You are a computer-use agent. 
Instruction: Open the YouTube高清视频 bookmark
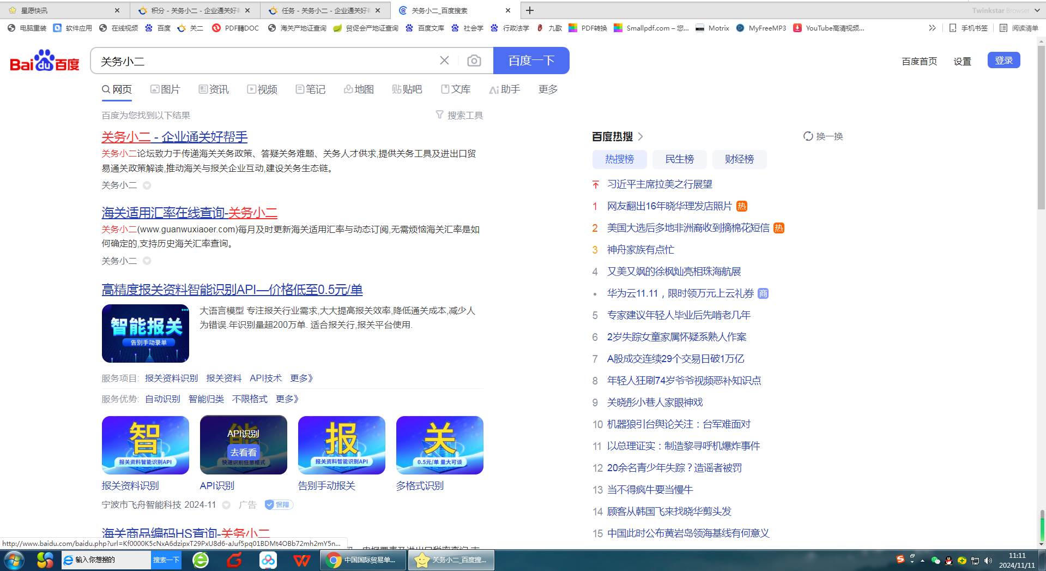coord(829,28)
